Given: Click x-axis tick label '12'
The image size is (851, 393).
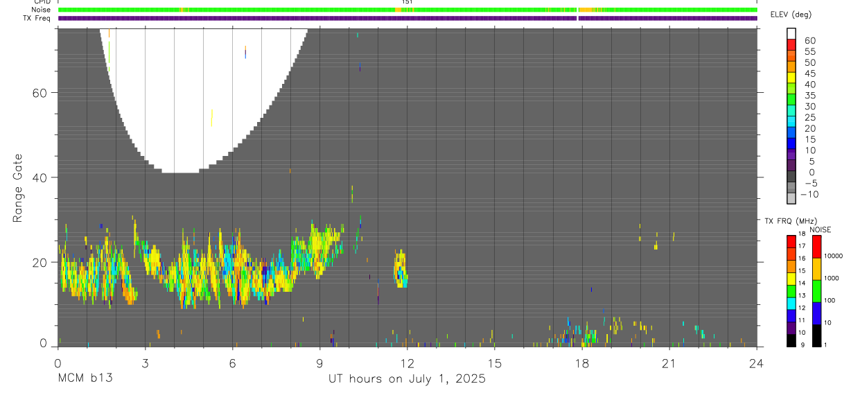Looking at the screenshot, I should 407,363.
